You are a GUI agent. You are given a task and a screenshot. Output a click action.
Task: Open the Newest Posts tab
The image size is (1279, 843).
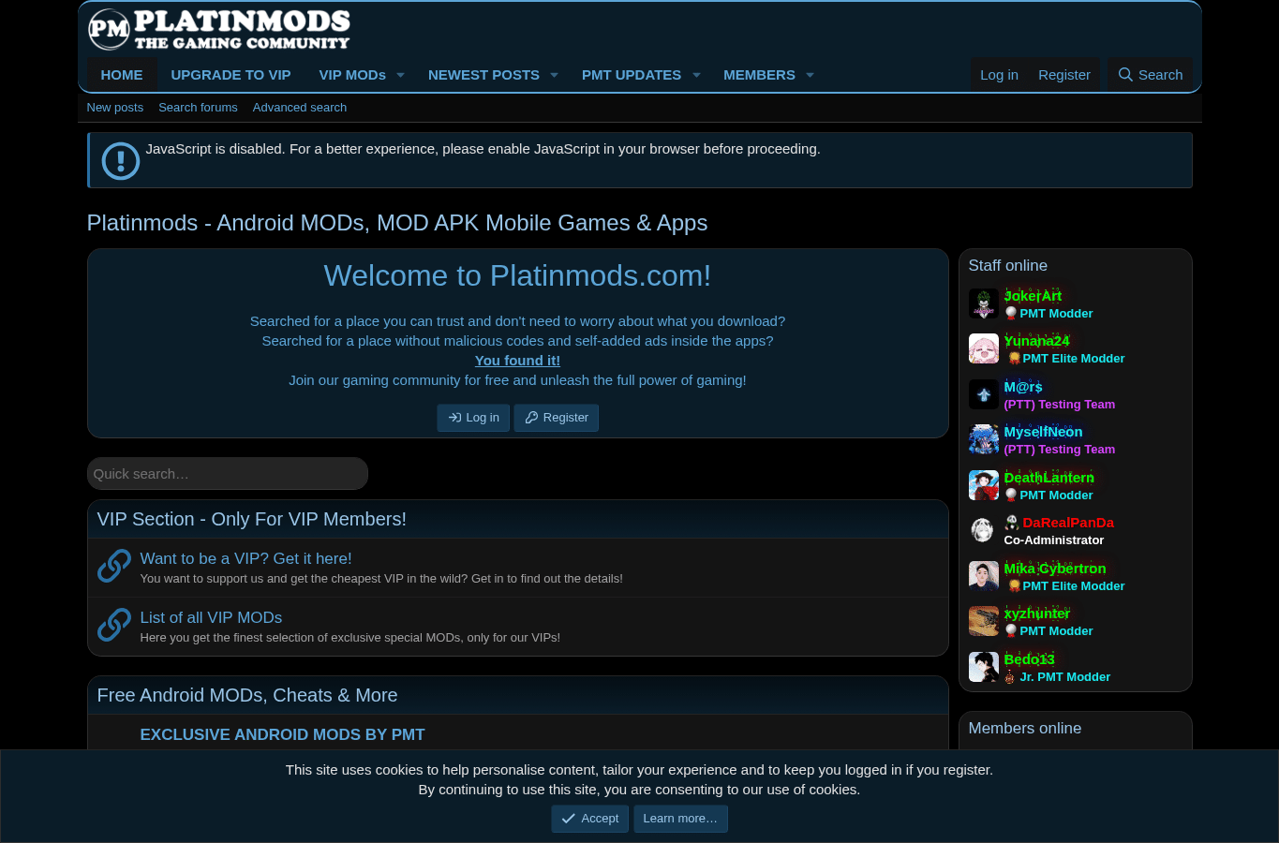483,75
